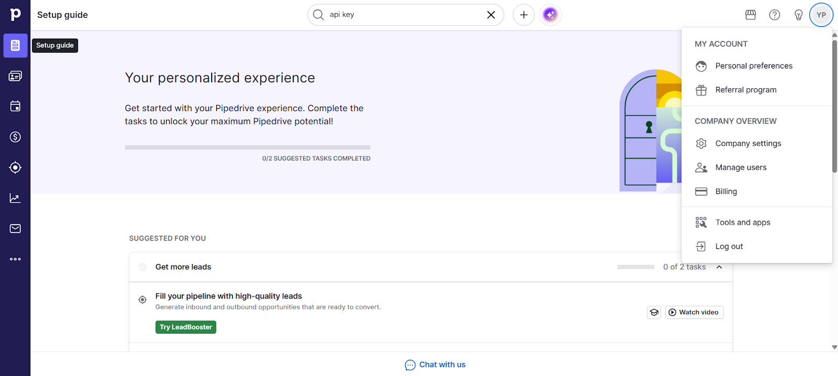Screen dimensions: 838x376
Task: Click the setup tasks progress bar
Action: (247, 147)
